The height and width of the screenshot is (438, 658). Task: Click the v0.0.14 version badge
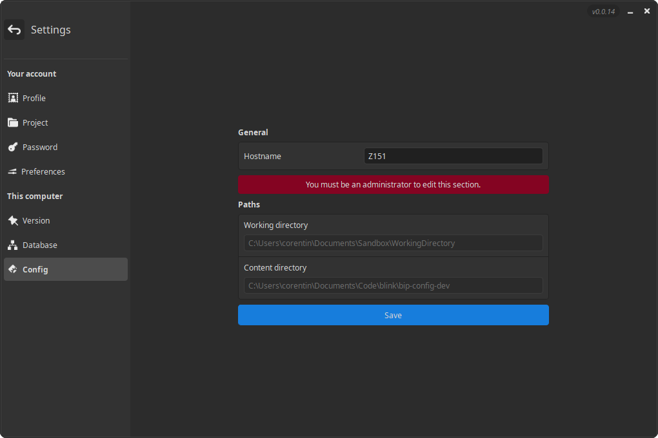[x=603, y=12]
